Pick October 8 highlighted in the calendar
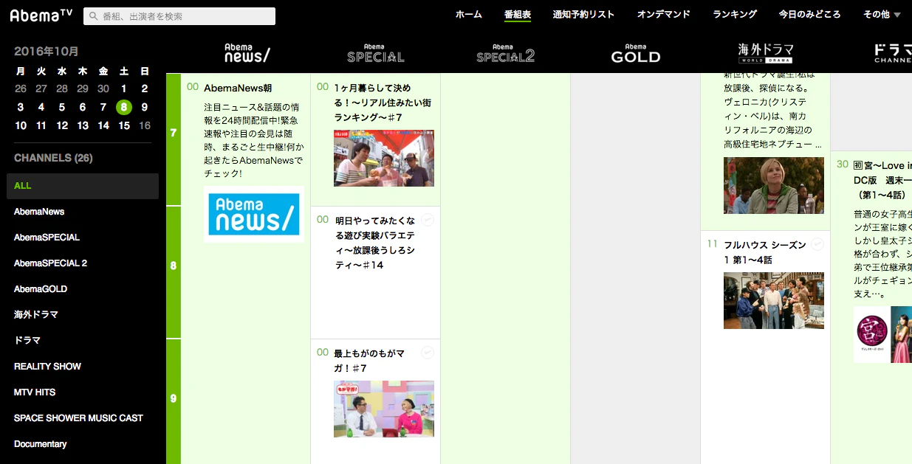Screen dimensions: 912x464 coord(124,107)
